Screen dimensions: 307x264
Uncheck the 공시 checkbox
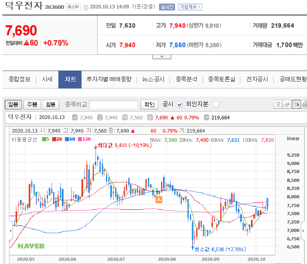click(x=179, y=105)
